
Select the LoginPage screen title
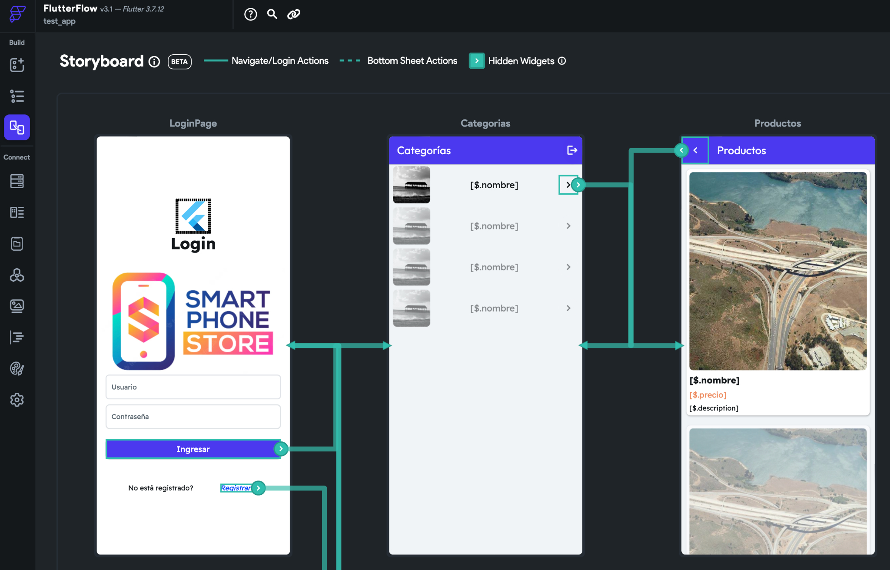193,123
